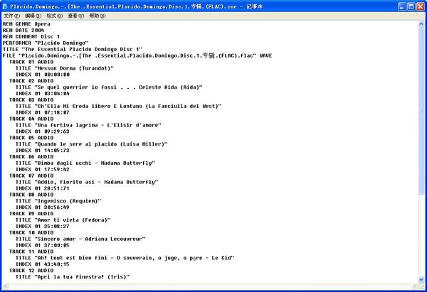This screenshot has height=292, width=427.
Task: Click the "TRACK 04 AUDIO" line
Action: [x=31, y=119]
